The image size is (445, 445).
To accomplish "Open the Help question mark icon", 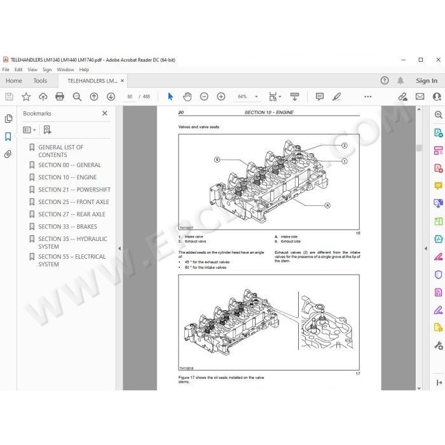I will [x=385, y=81].
